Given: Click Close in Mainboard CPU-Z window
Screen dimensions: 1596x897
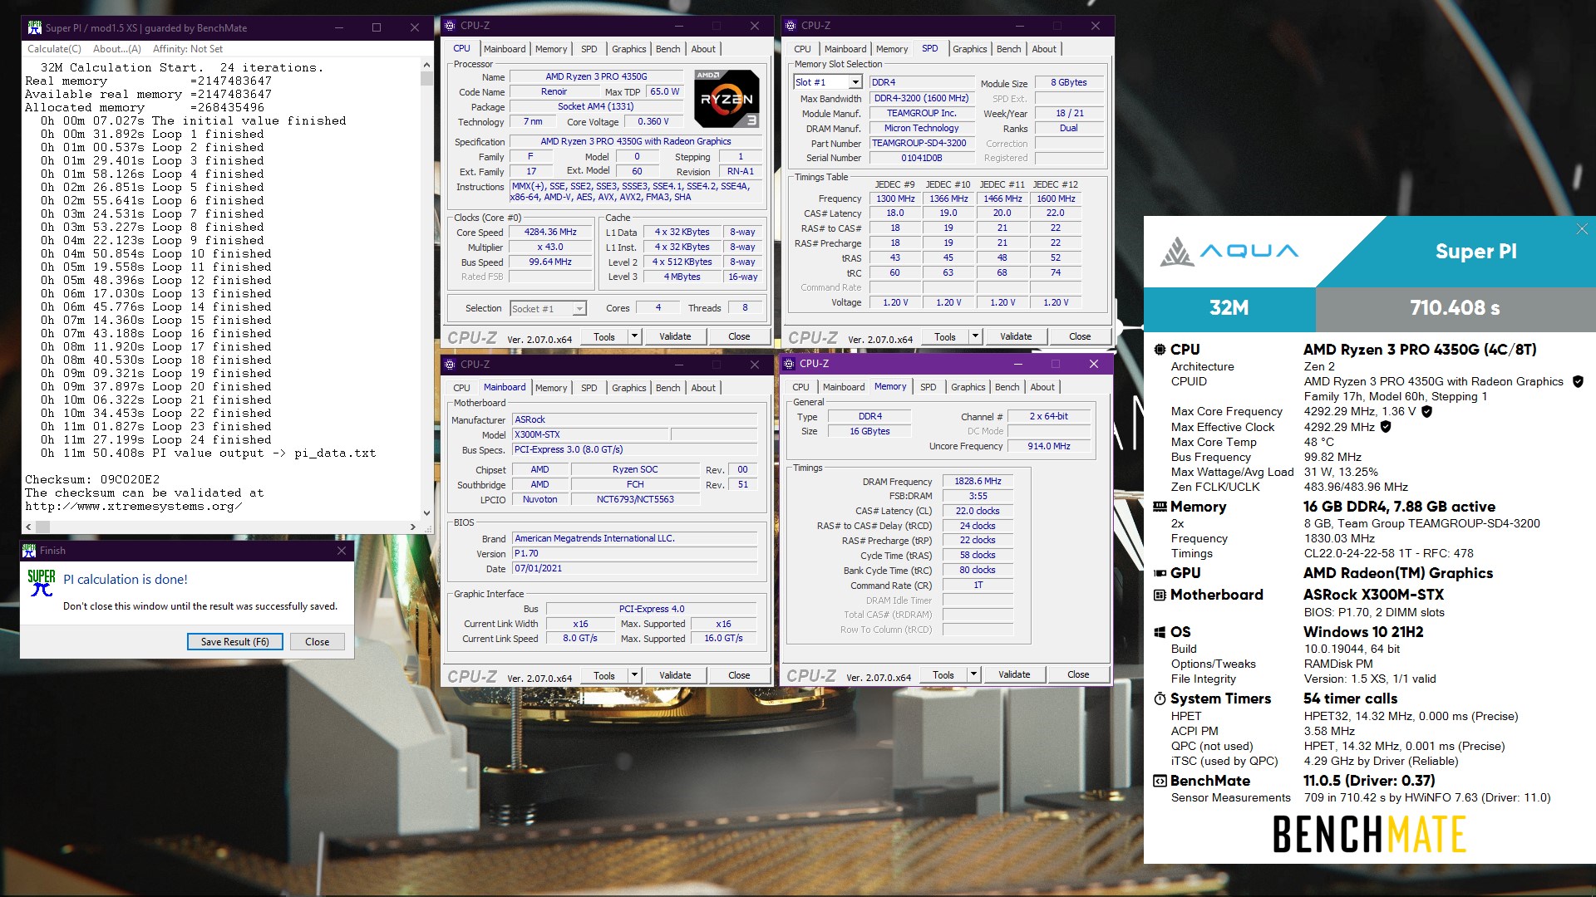Looking at the screenshot, I should 739,675.
